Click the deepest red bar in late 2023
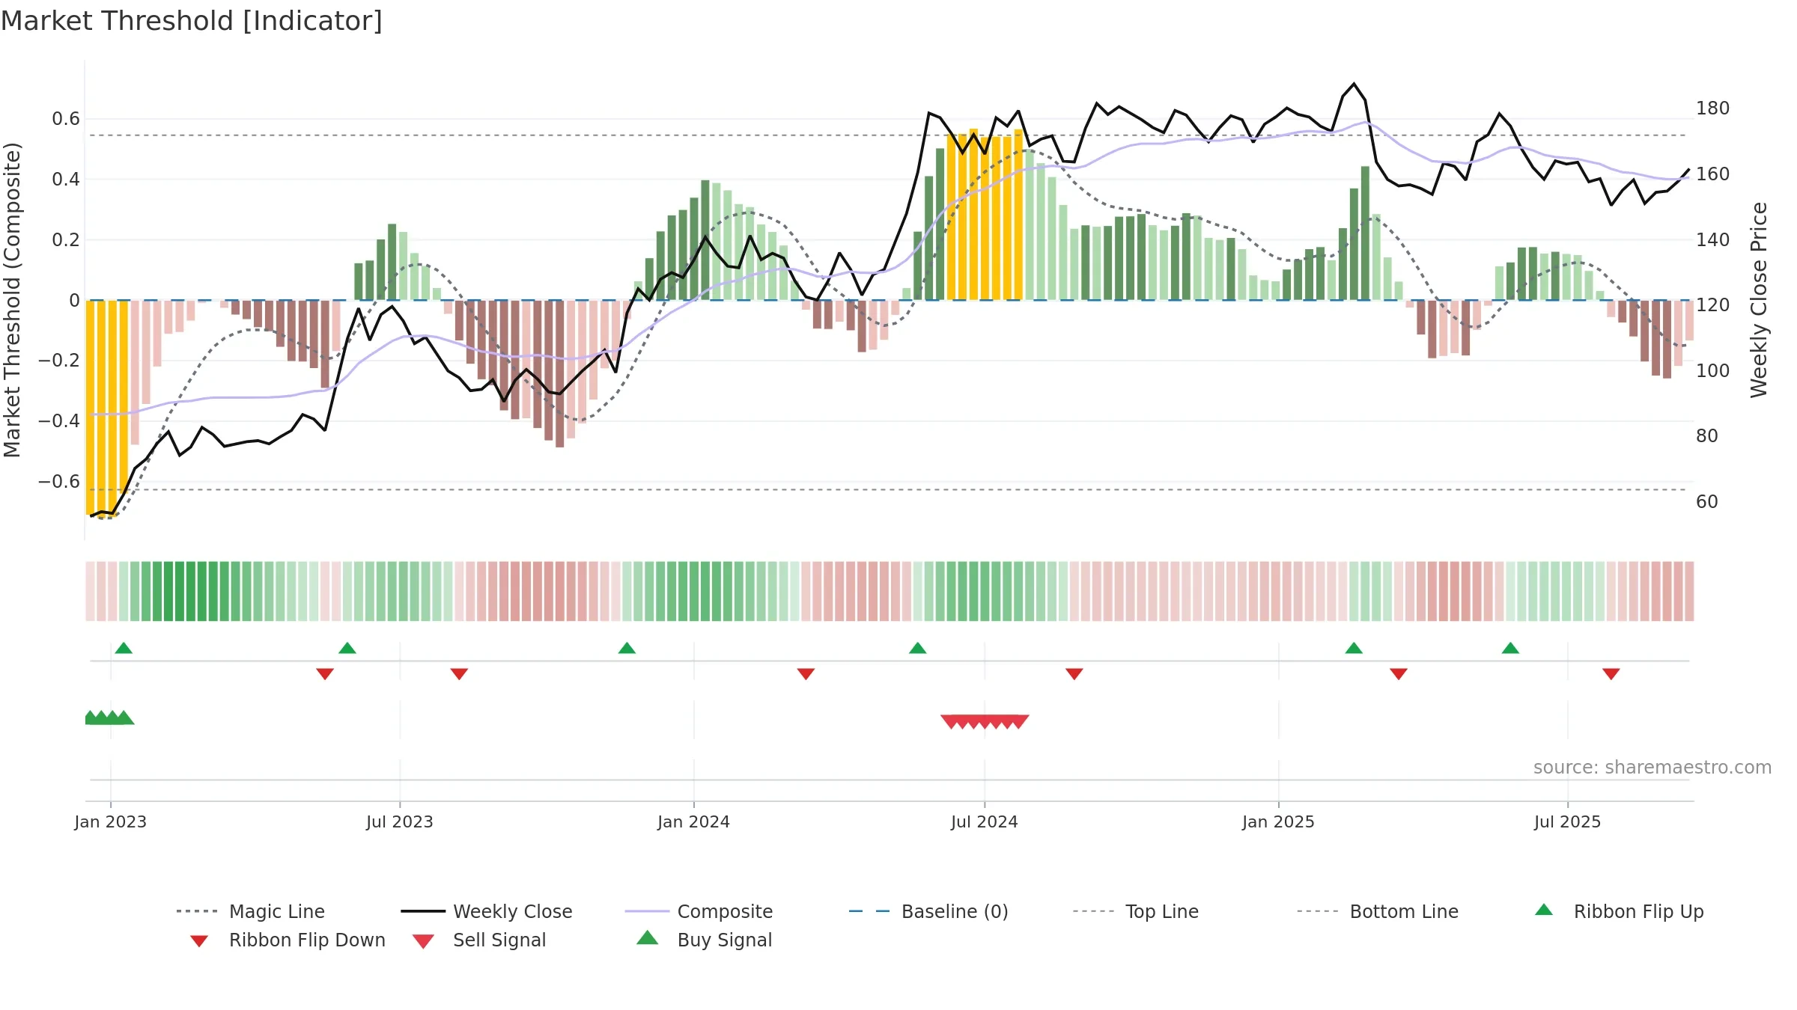The width and height of the screenshot is (1797, 1010). [x=559, y=373]
